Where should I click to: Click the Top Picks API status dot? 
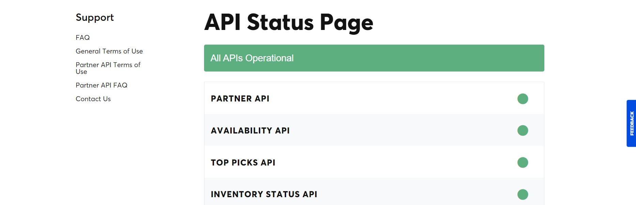[523, 162]
